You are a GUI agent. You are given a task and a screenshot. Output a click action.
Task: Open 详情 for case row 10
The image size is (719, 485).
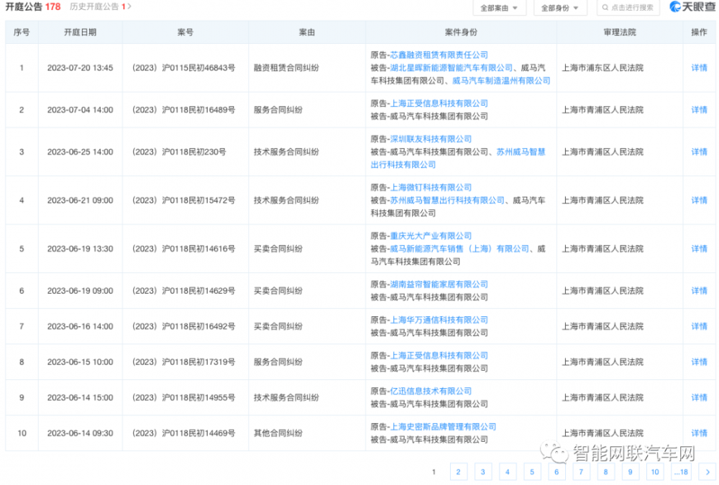coord(699,433)
